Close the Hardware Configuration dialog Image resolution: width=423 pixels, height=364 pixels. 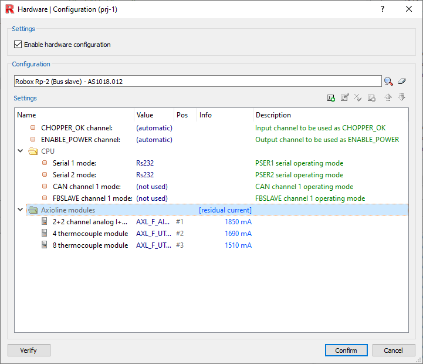tap(409, 9)
